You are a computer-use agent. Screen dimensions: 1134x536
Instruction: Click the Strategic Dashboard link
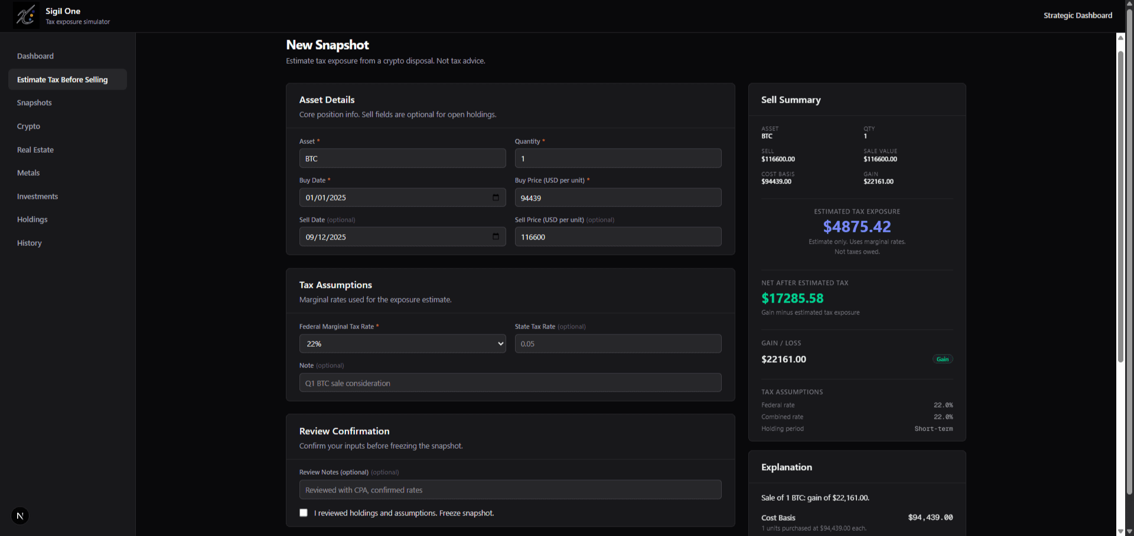click(1077, 15)
